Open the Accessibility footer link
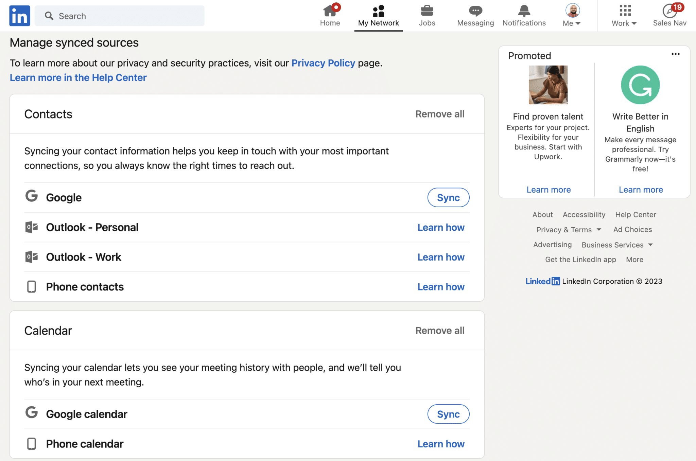696x461 pixels. 584,215
